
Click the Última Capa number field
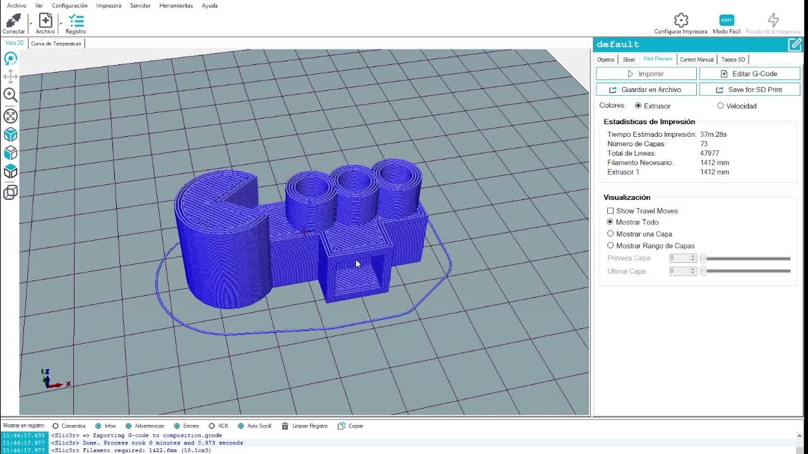[x=679, y=271]
